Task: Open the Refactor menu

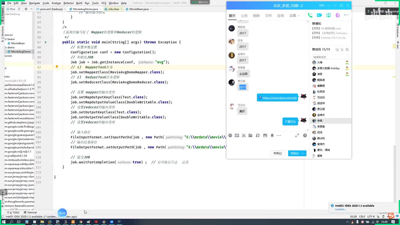Action: tap(68, 3)
